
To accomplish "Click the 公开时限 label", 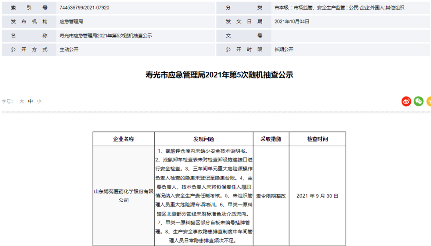I will (x=244, y=49).
